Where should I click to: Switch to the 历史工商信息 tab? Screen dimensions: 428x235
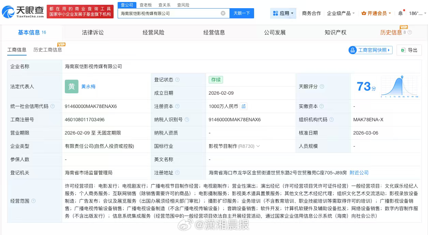point(47,49)
